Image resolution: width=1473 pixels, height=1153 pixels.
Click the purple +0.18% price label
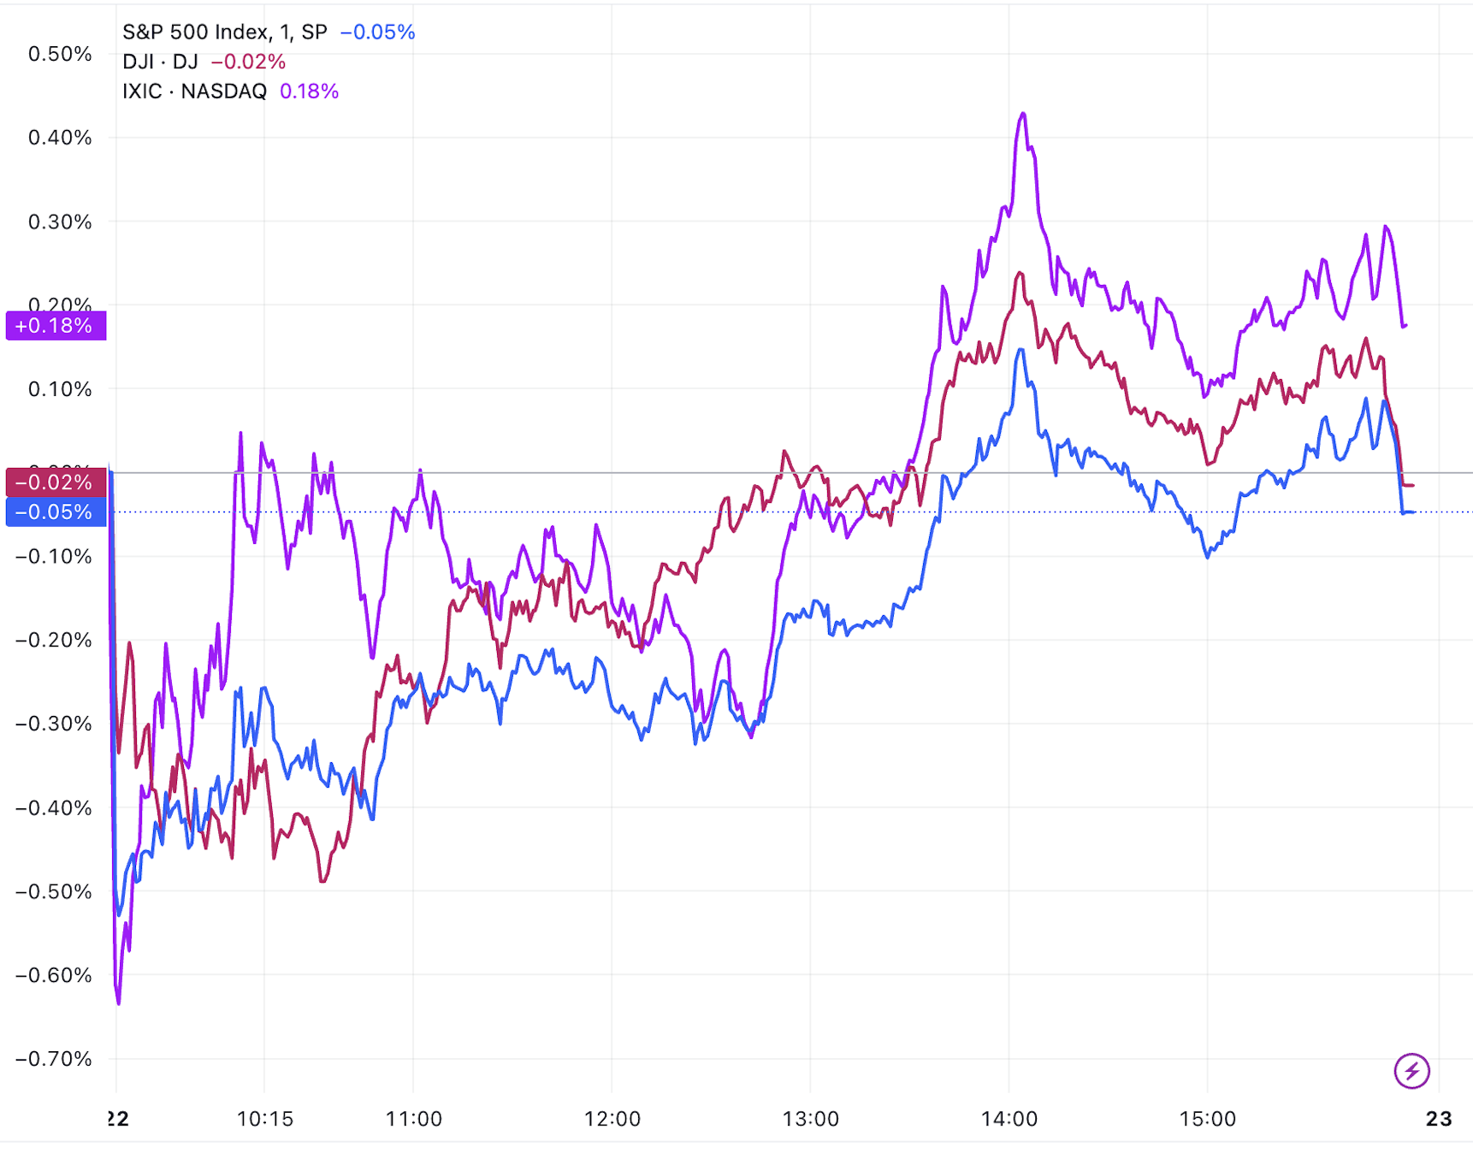pos(56,326)
